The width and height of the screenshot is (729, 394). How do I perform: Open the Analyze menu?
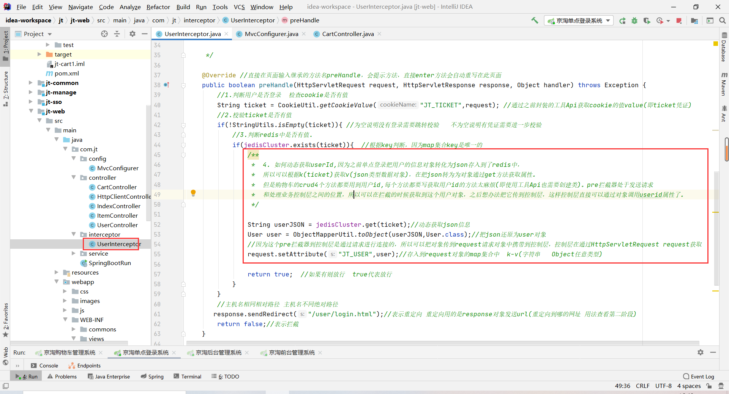pos(130,7)
